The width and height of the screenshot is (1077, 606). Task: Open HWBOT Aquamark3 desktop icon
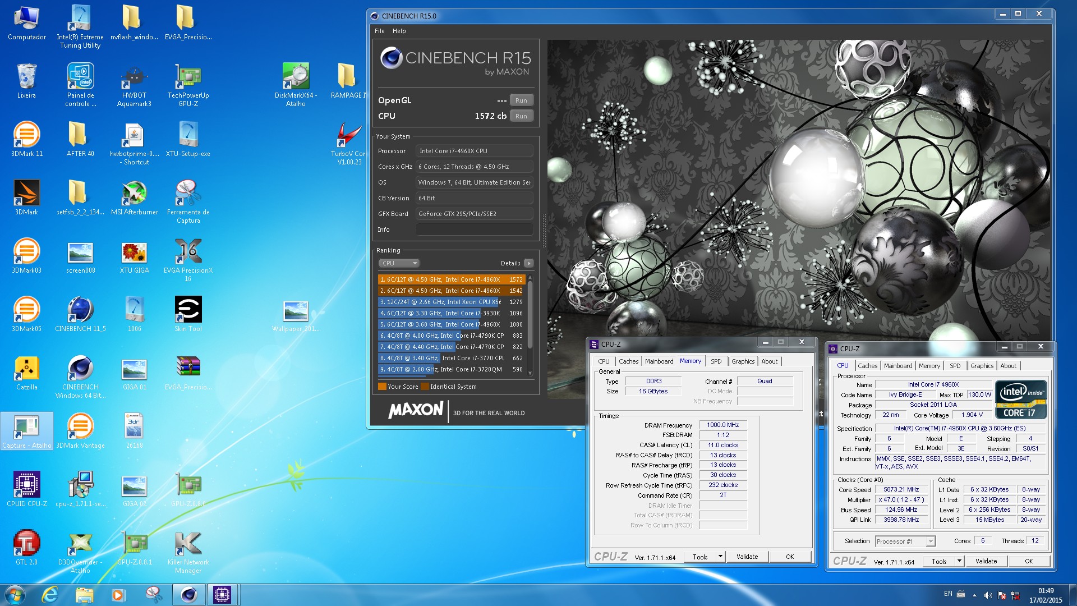[134, 85]
